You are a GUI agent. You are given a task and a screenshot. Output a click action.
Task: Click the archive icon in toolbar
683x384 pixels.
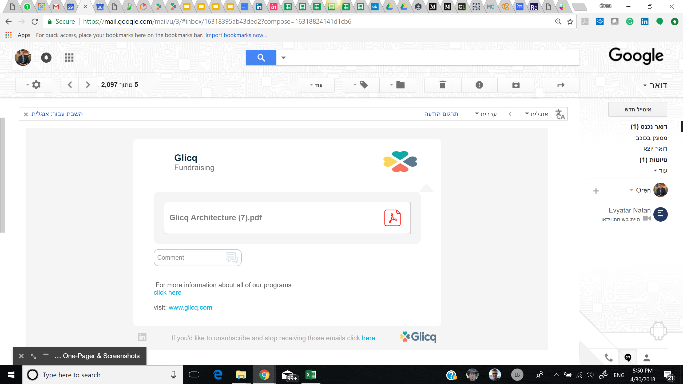pos(516,85)
